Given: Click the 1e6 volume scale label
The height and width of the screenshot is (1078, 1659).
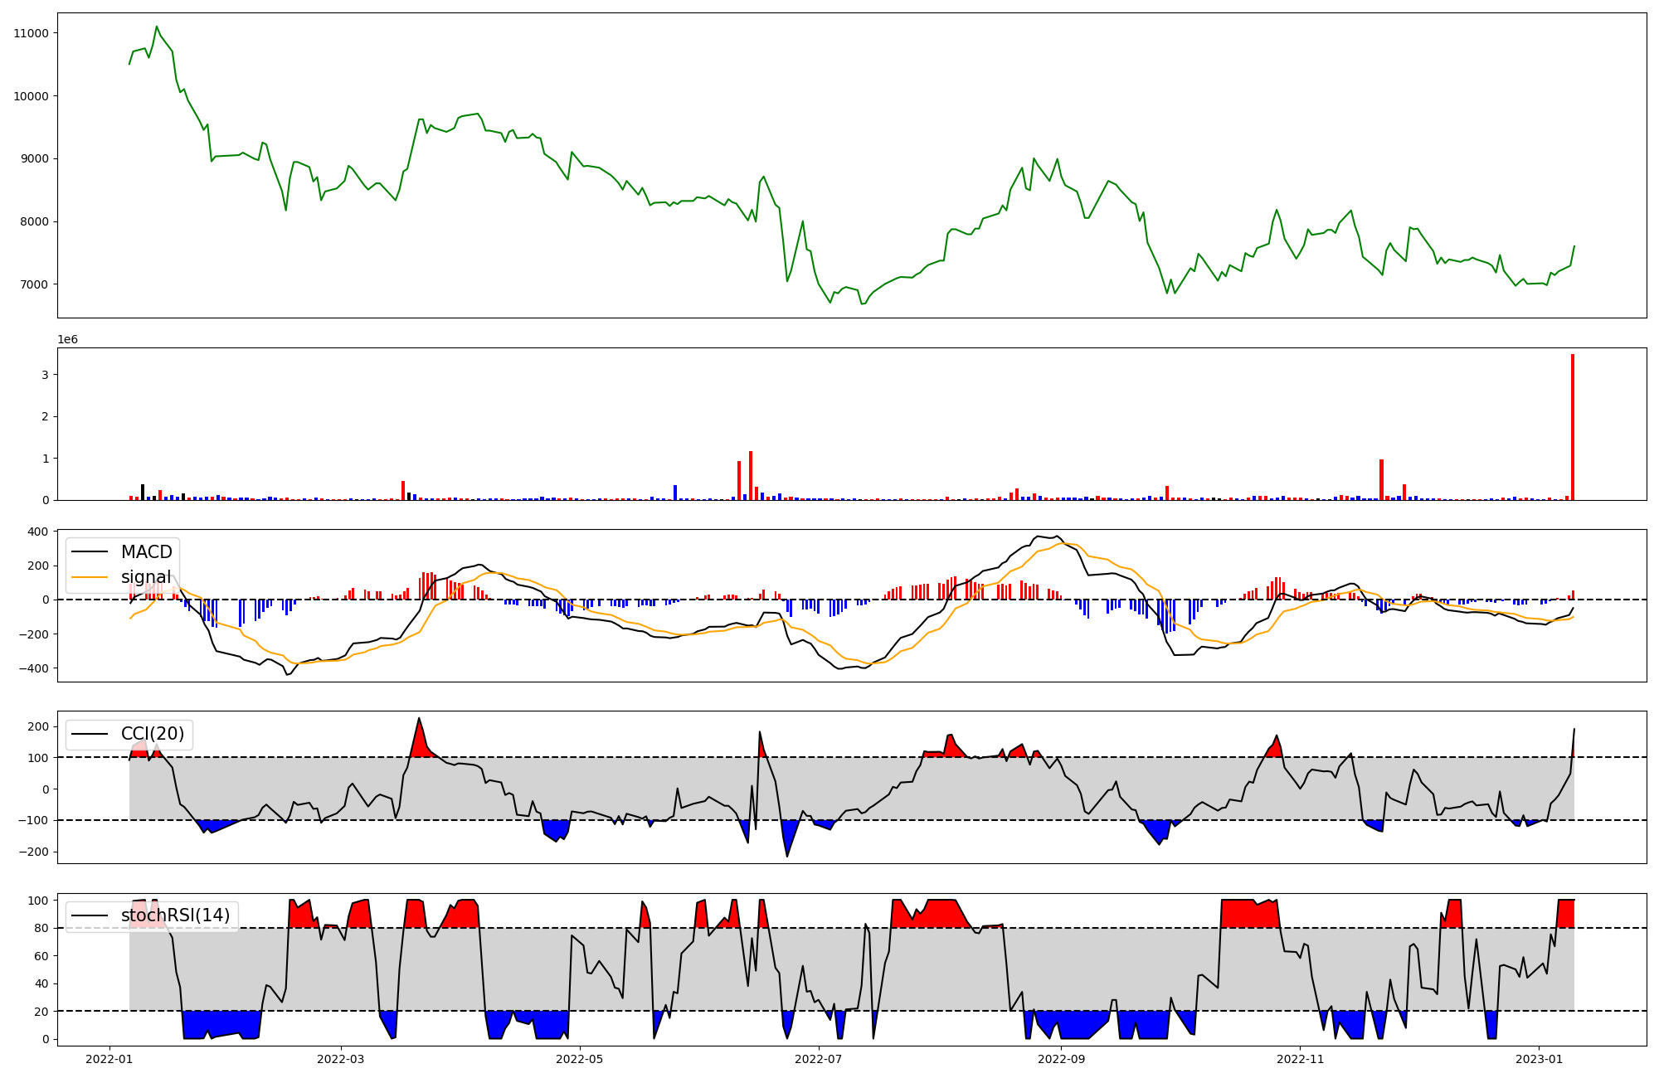Looking at the screenshot, I should pos(67,339).
